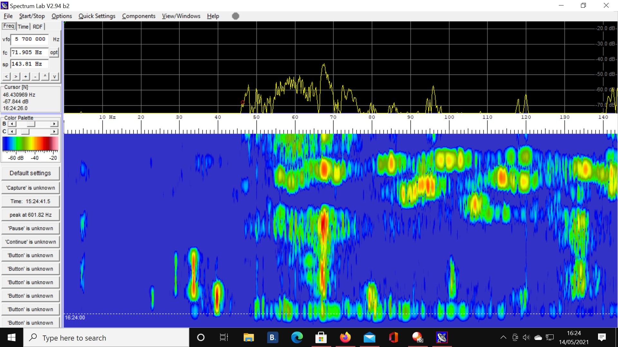Open Microsoft Edge from the taskbar
This screenshot has height=347, width=618.
[x=297, y=338]
